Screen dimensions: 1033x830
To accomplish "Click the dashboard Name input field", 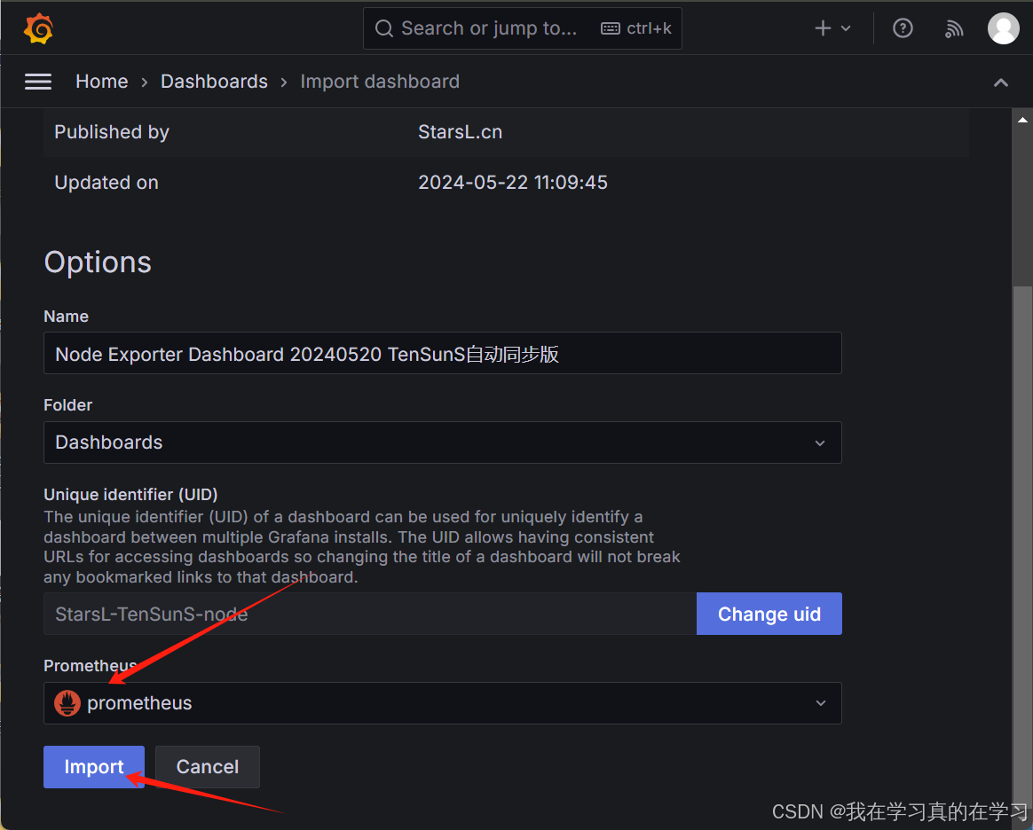I will (443, 354).
